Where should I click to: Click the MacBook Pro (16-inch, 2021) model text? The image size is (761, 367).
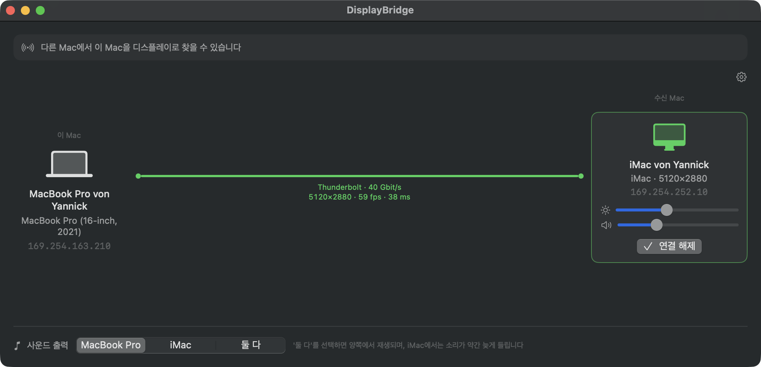click(69, 226)
